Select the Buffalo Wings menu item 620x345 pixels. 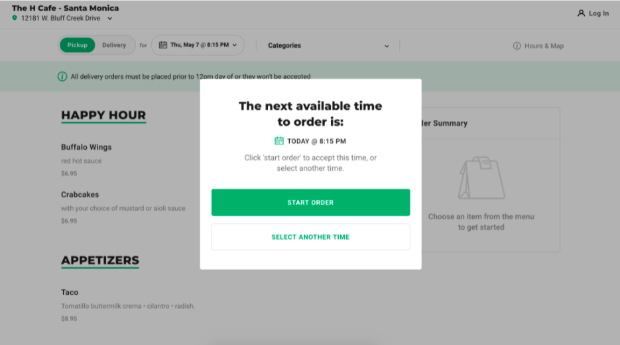tap(86, 147)
